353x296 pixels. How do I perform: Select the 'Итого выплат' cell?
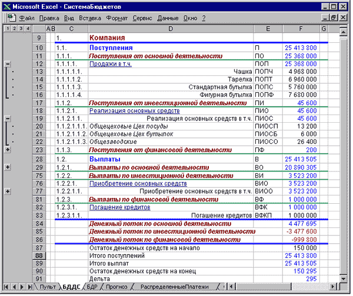171,264
